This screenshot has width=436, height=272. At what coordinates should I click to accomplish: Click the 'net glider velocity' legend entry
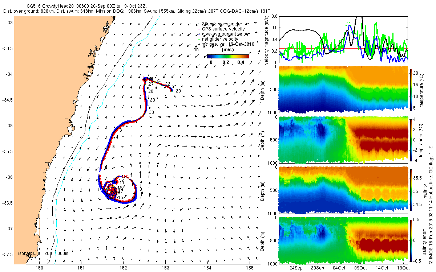tap(220, 39)
